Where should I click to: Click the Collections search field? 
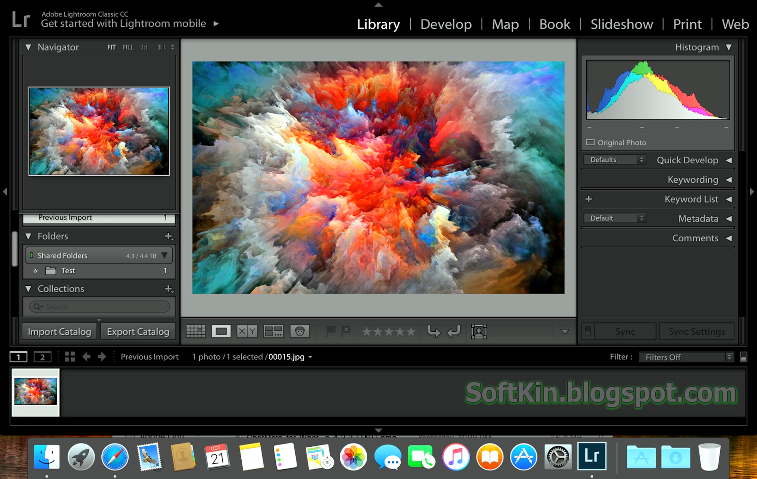click(99, 307)
